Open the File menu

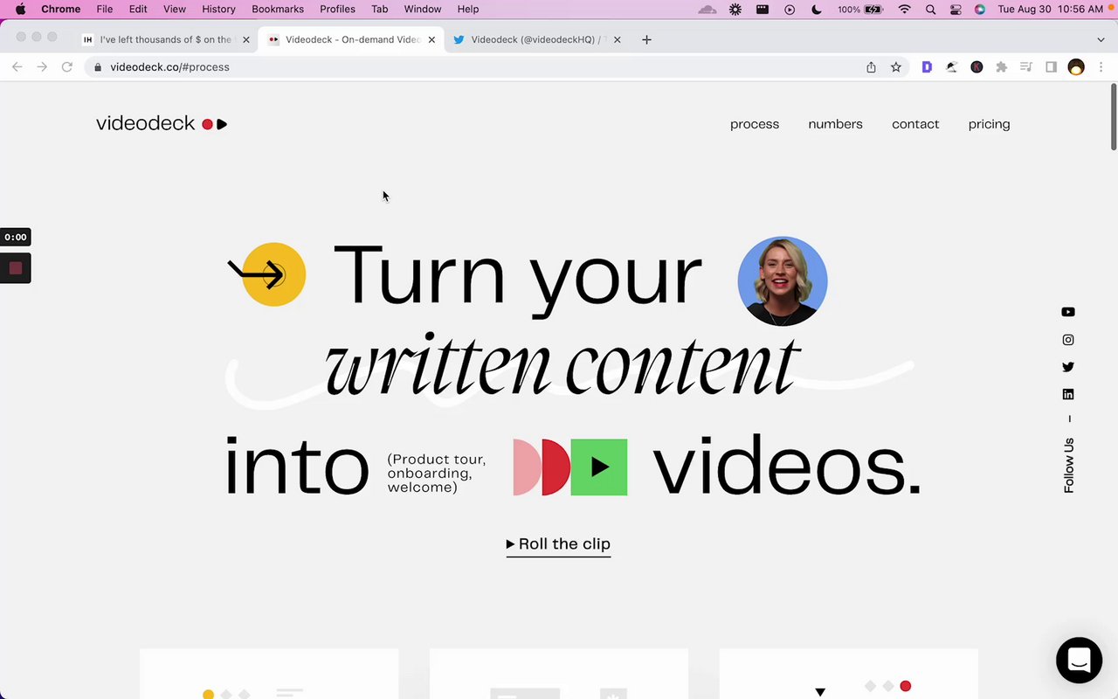tap(105, 9)
